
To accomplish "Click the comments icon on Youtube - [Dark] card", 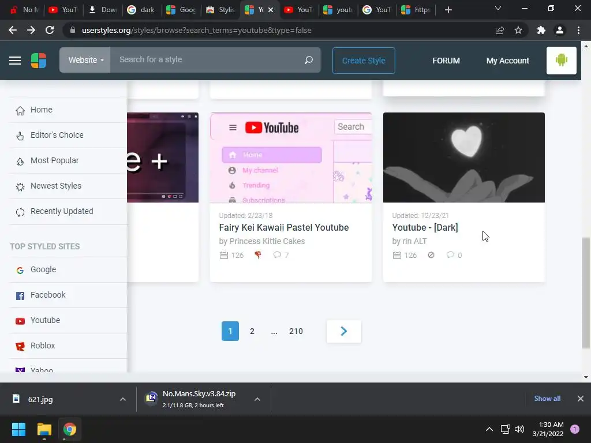I will coord(450,254).
